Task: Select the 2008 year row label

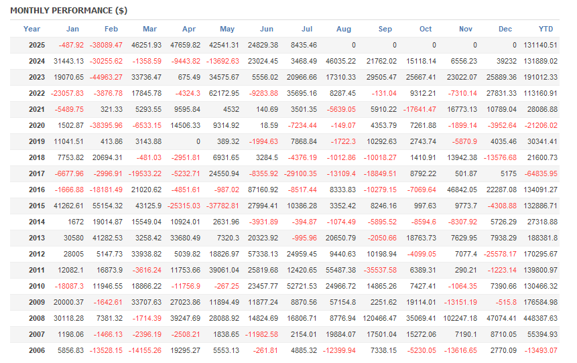Action: pos(38,318)
